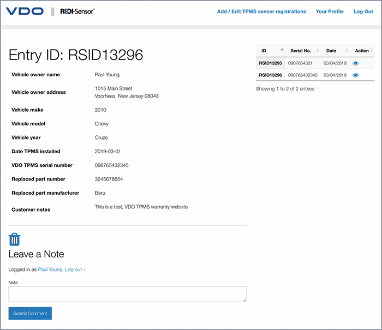Focus the Note text area

(x=127, y=294)
